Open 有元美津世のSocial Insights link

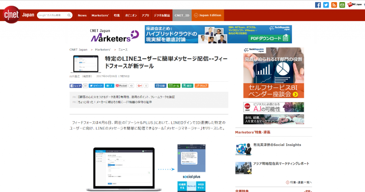pyautogui.click(x=277, y=145)
